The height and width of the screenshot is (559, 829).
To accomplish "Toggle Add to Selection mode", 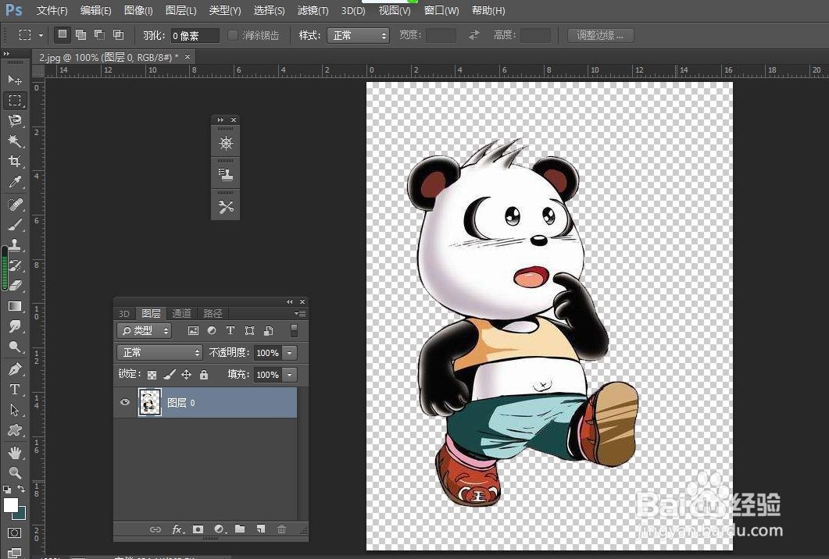I will click(81, 34).
